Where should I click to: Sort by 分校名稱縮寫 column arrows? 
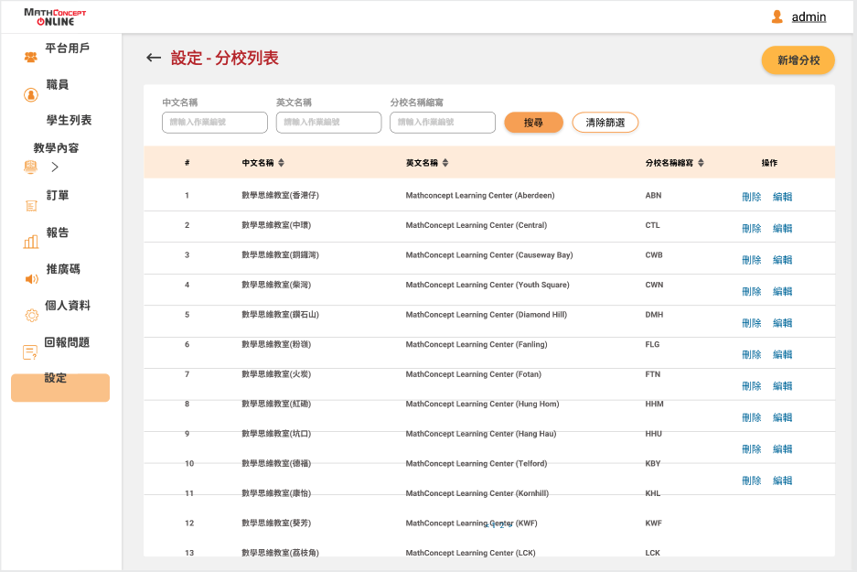pos(701,162)
